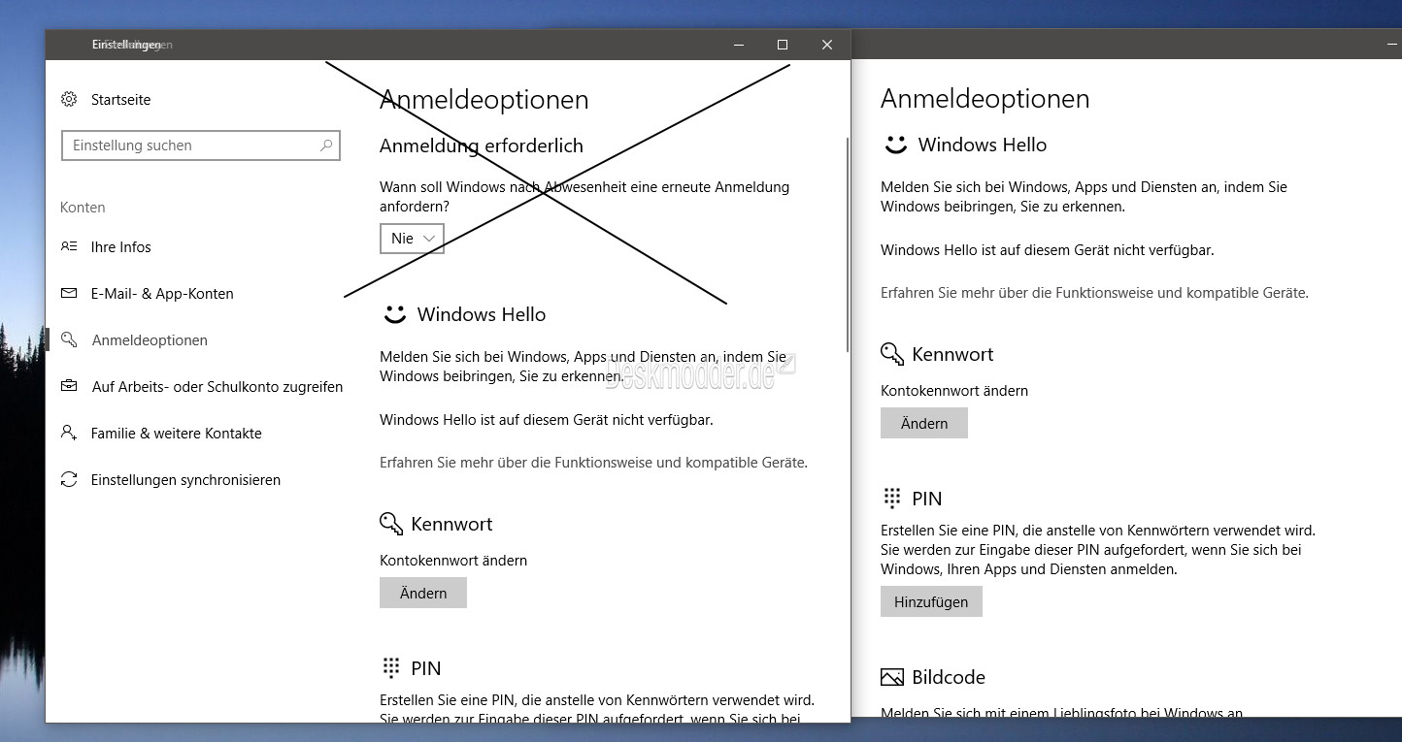Click Ändern button in front window
Image resolution: width=1402 pixels, height=742 pixels.
click(x=423, y=593)
